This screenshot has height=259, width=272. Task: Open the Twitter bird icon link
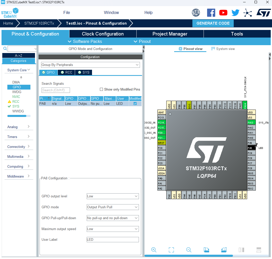235,13
